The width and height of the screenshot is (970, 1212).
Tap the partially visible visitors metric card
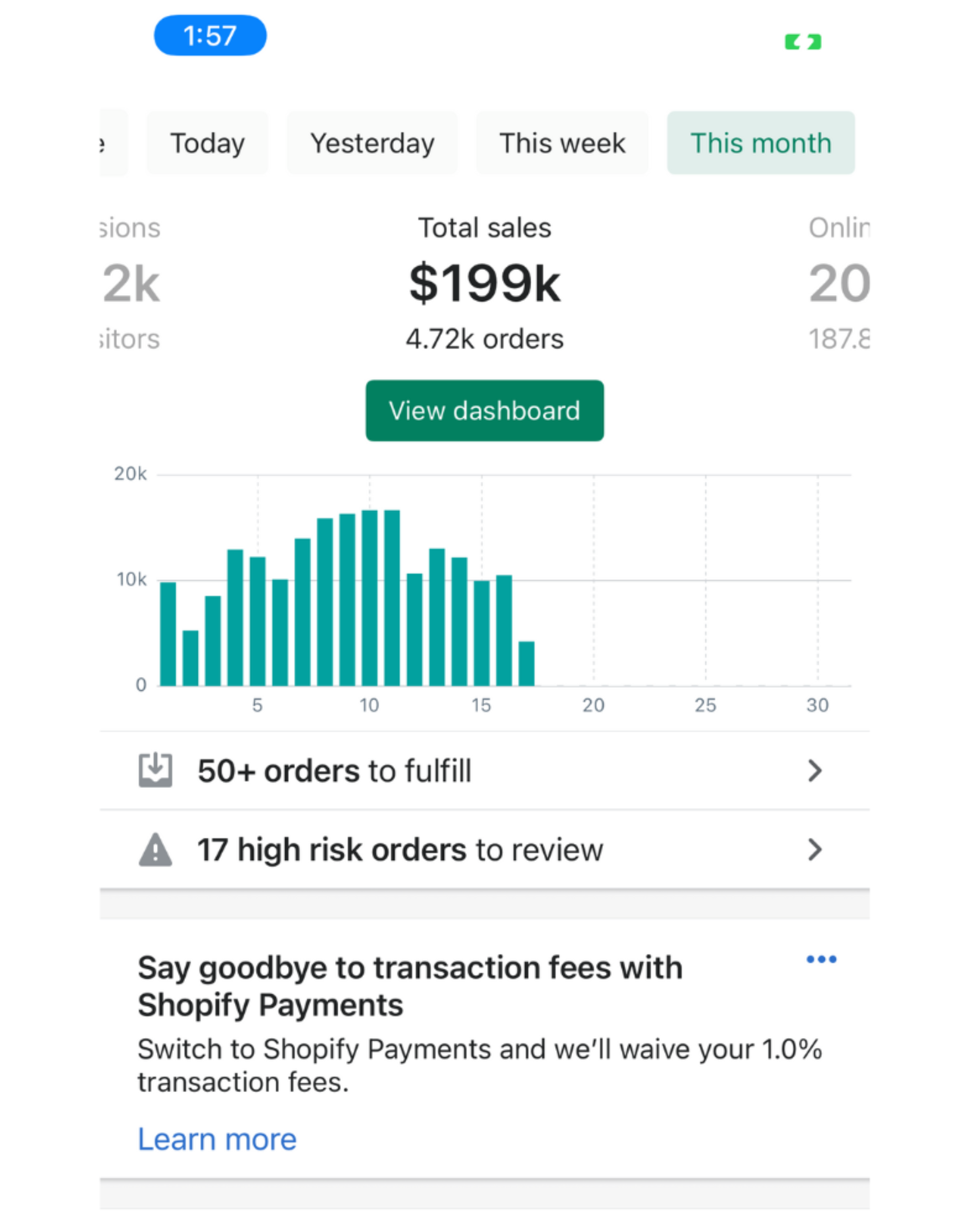tap(130, 283)
